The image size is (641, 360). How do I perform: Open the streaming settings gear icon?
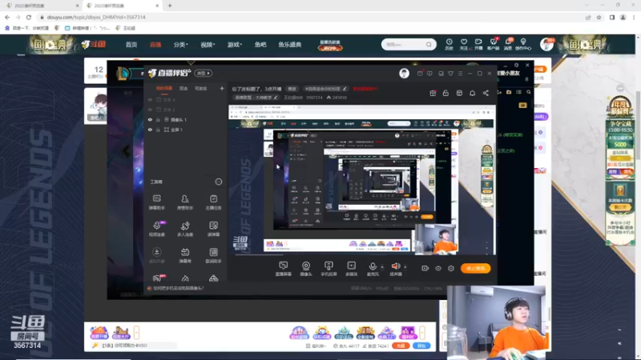tap(451, 268)
